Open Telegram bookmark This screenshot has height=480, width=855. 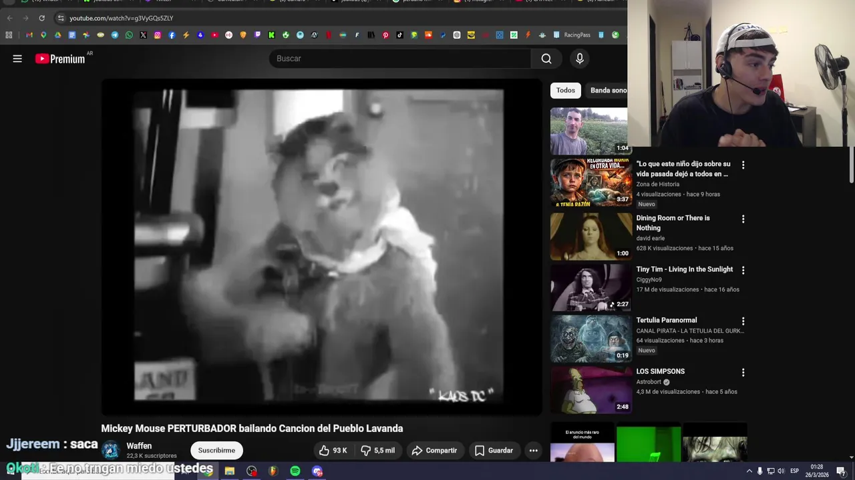pos(115,35)
